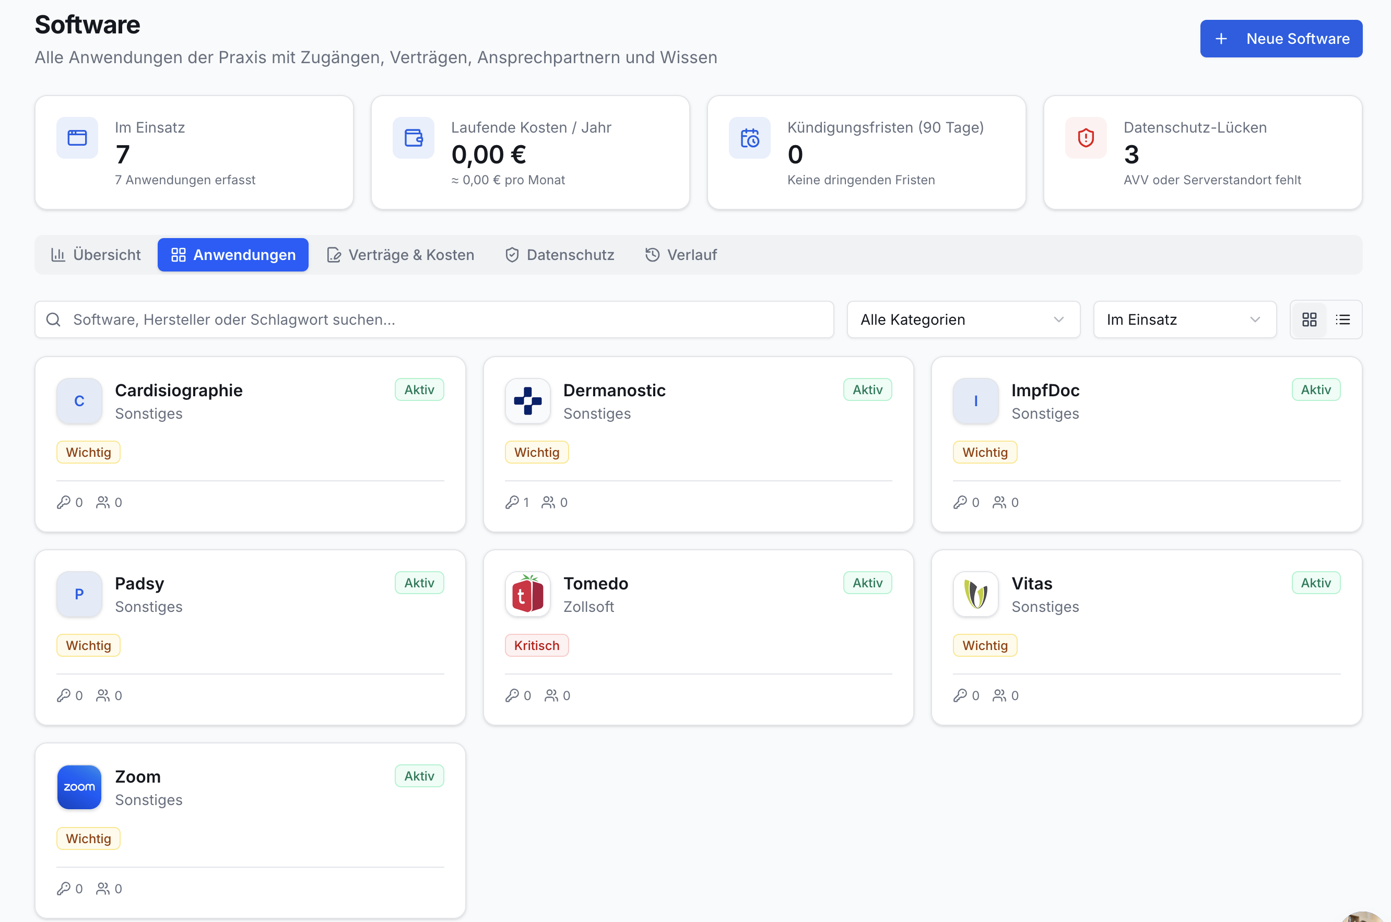Select the Anwendungen tab

[233, 255]
